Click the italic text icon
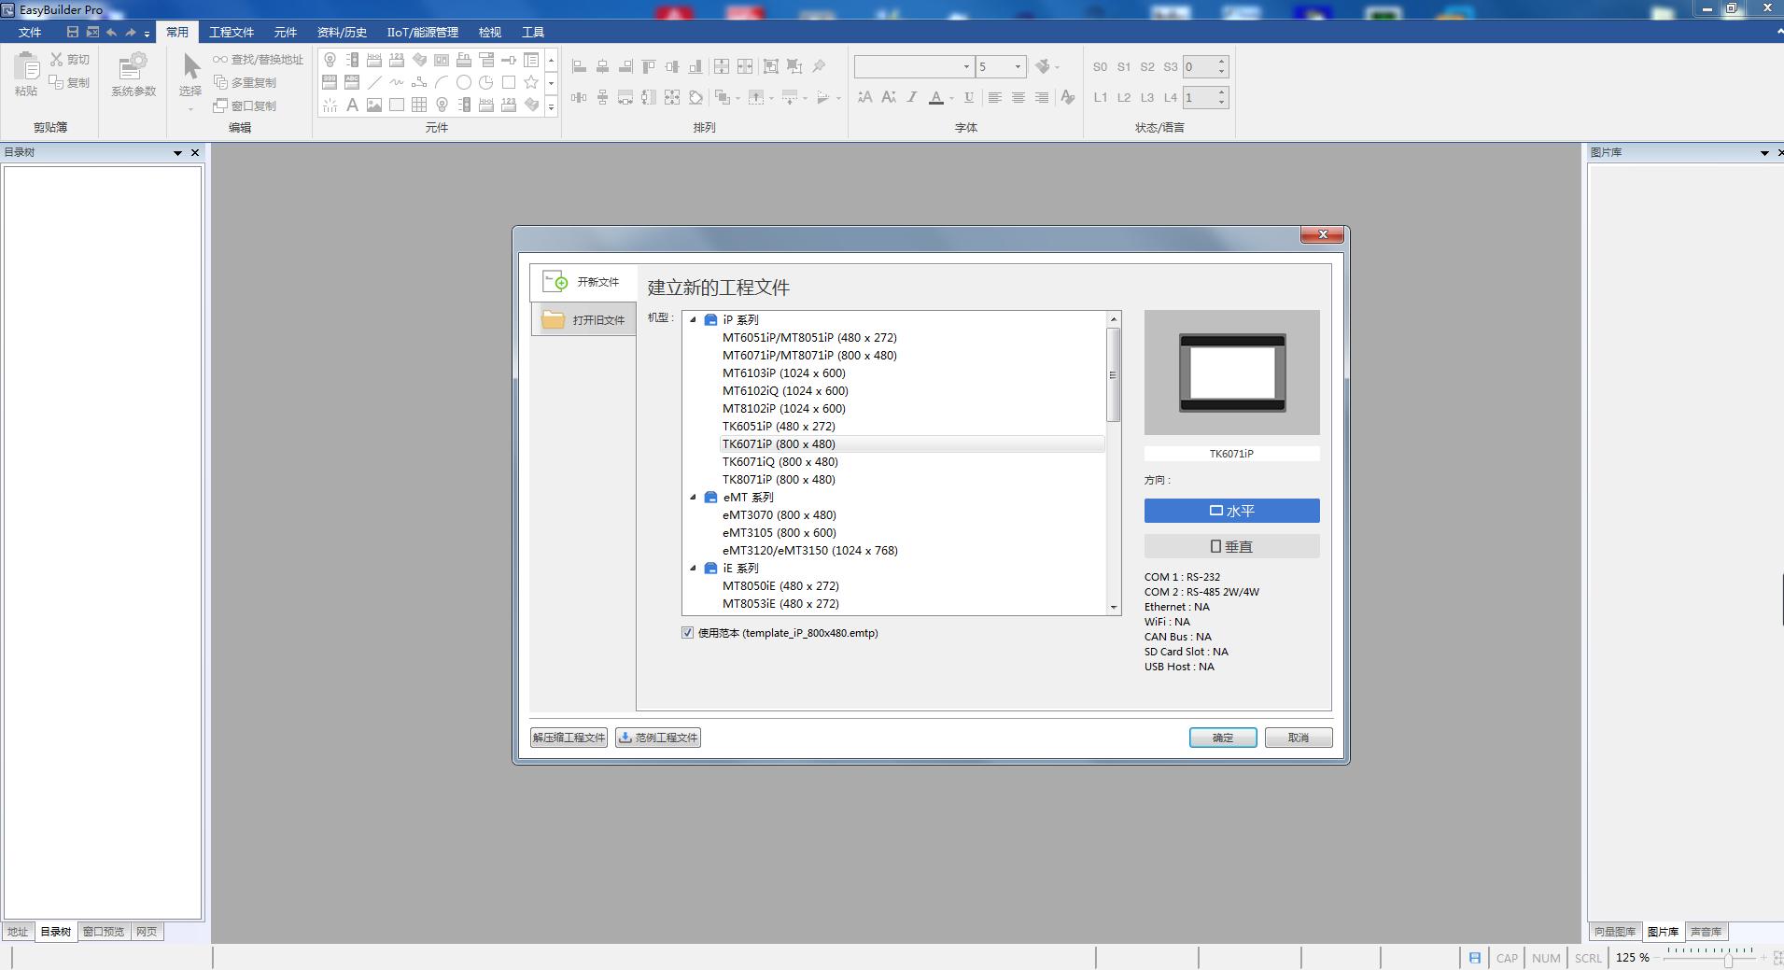Screen dimensions: 1784x970 point(912,97)
